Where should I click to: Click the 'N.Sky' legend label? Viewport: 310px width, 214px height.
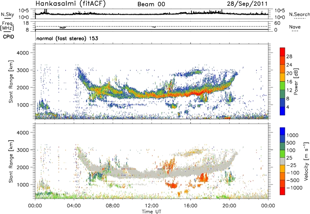click(7, 14)
